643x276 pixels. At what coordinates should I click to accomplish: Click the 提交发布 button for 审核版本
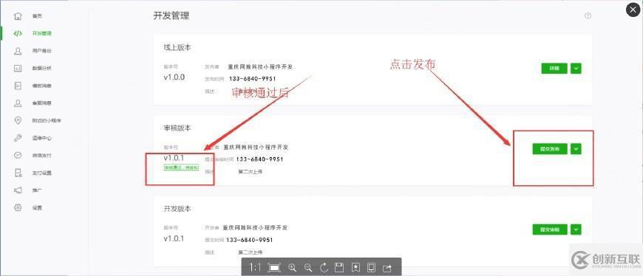pos(550,149)
